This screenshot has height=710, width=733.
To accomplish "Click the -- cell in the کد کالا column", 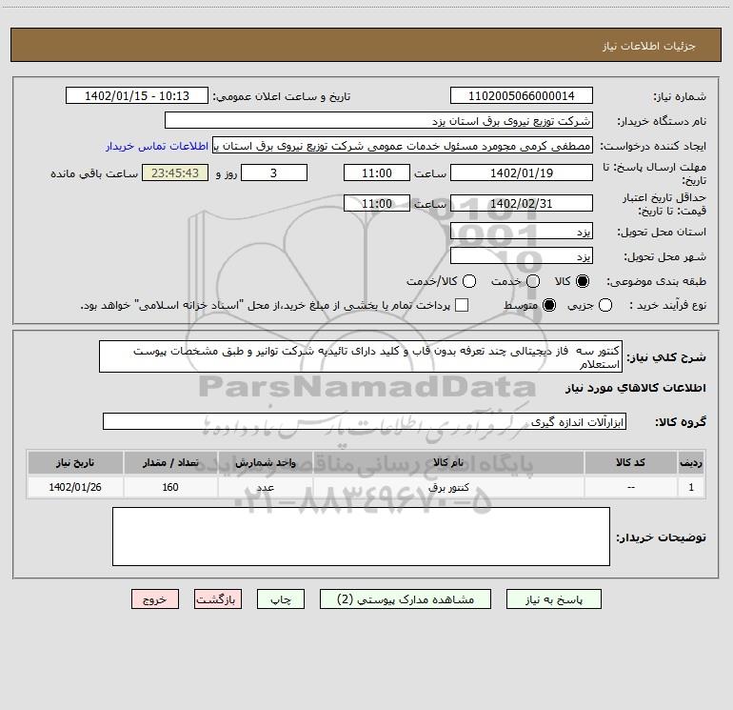I will 630,487.
